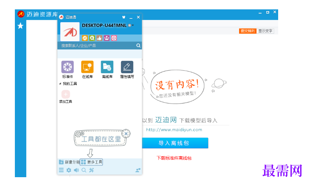Screen dimensions: 310x184
Task: Click 新建分组 new group button
Action: pos(69,162)
